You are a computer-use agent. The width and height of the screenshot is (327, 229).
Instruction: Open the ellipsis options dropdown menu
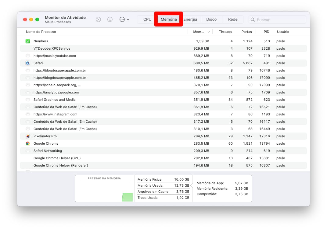[x=124, y=19]
